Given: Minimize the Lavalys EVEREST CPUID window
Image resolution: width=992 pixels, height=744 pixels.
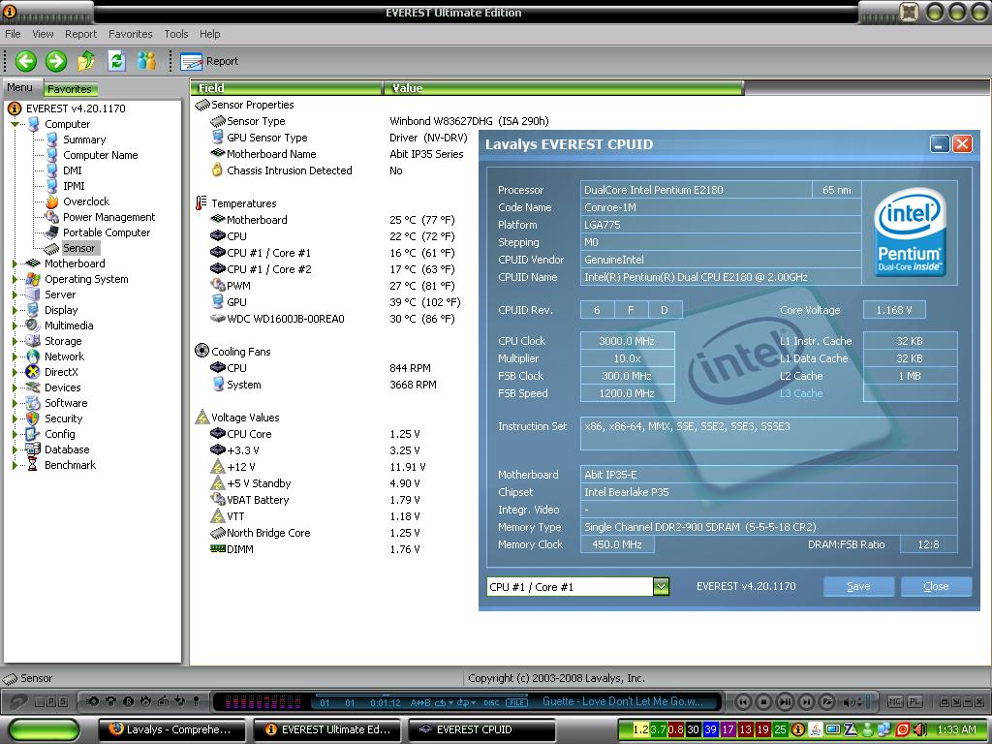Looking at the screenshot, I should 940,144.
